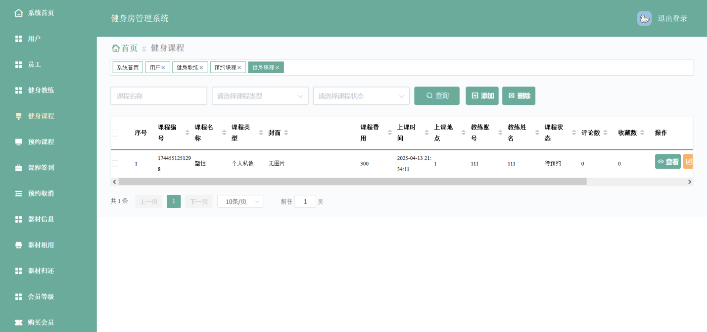Focus the 前往 page number input
This screenshot has height=332, width=707.
pyautogui.click(x=305, y=201)
